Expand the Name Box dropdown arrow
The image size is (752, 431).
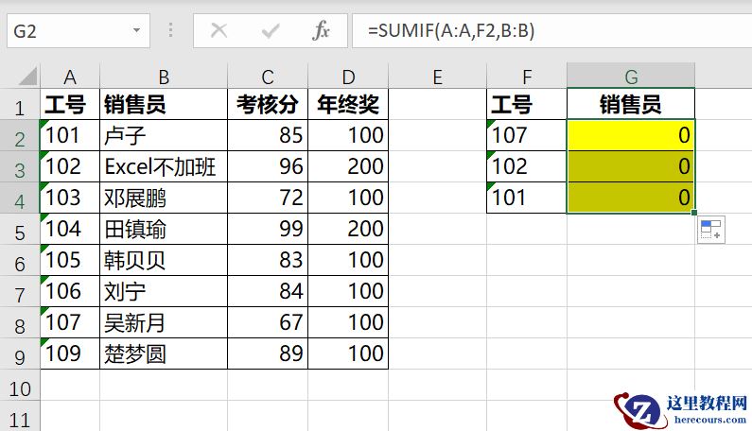136,30
